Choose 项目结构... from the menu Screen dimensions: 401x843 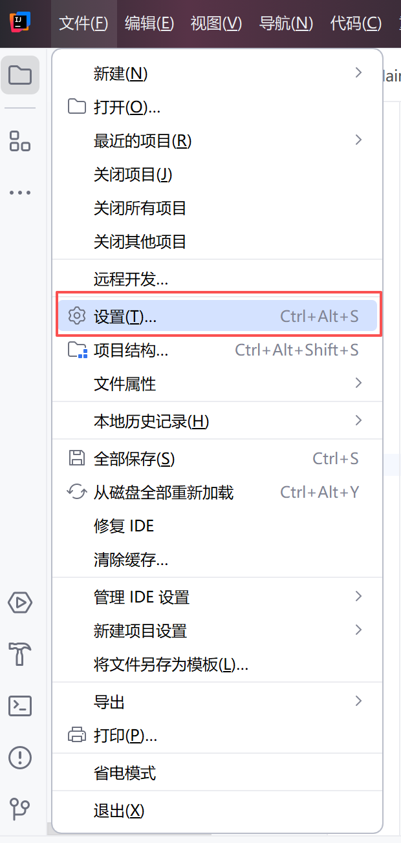(217, 350)
